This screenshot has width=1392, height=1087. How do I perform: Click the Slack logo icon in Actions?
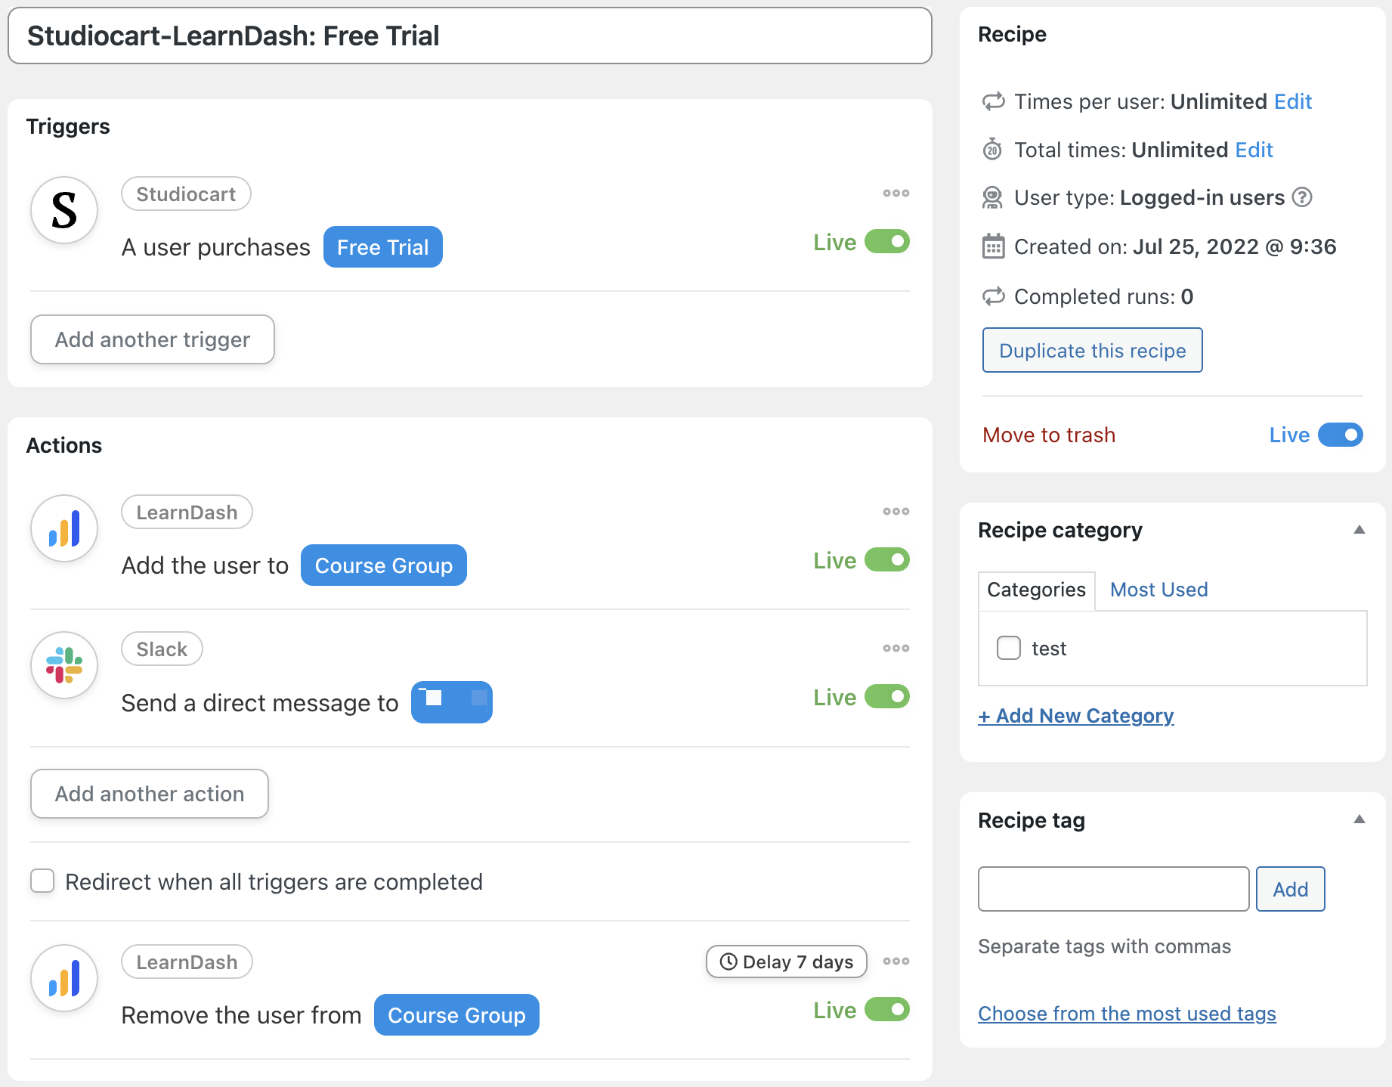pos(64,665)
